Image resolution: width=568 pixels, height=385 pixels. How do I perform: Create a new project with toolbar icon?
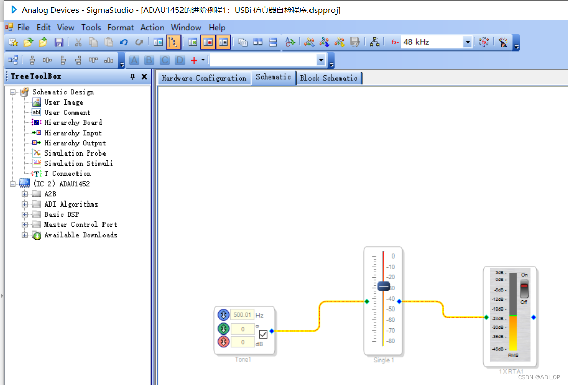tap(13, 42)
